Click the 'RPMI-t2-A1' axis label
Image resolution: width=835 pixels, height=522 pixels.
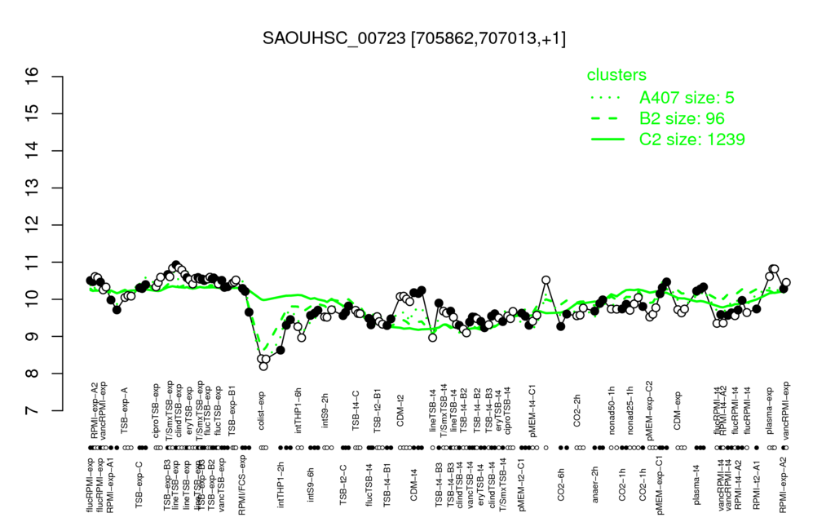point(756,484)
